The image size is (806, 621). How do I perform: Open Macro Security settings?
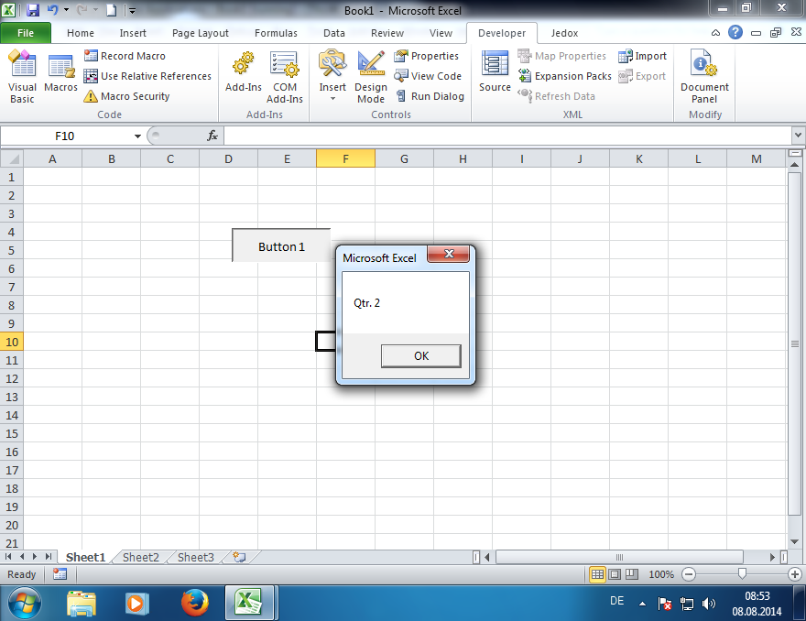pyautogui.click(x=127, y=96)
